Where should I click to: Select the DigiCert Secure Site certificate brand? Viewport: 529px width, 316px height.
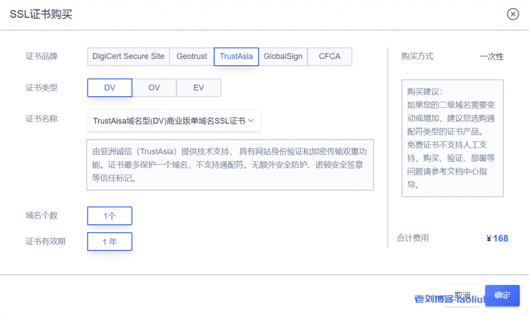coord(128,56)
